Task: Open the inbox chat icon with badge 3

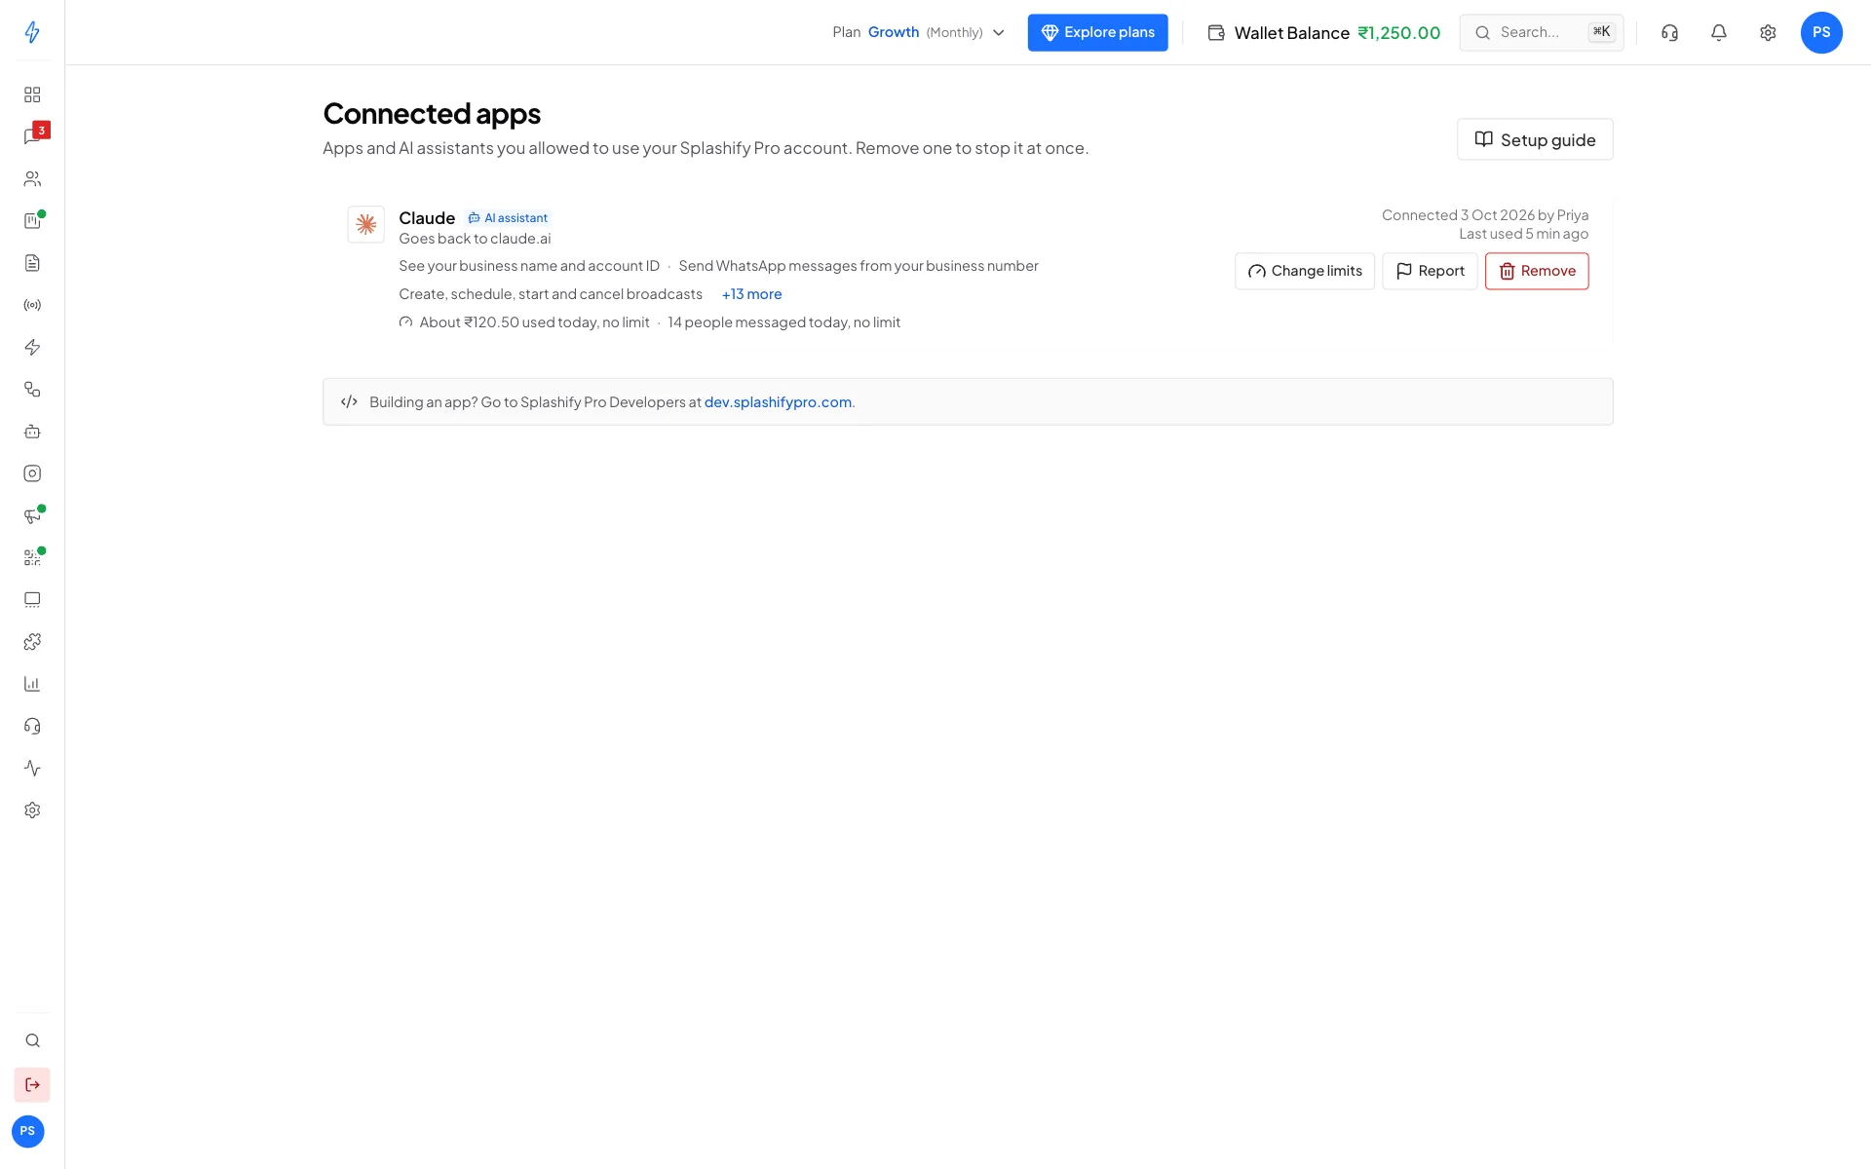Action: point(32,136)
